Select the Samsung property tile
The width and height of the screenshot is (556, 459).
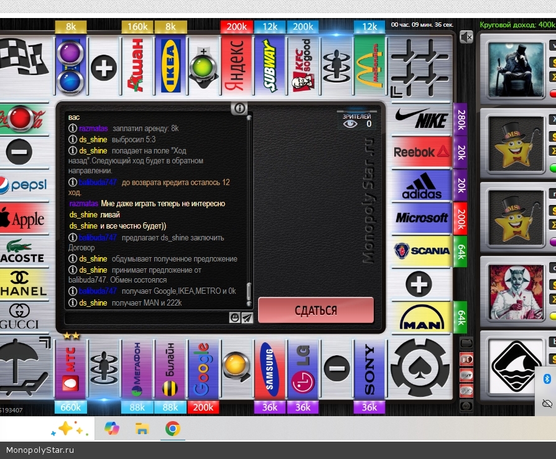pos(270,370)
